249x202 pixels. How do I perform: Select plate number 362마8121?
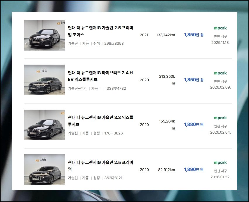click(x=114, y=178)
